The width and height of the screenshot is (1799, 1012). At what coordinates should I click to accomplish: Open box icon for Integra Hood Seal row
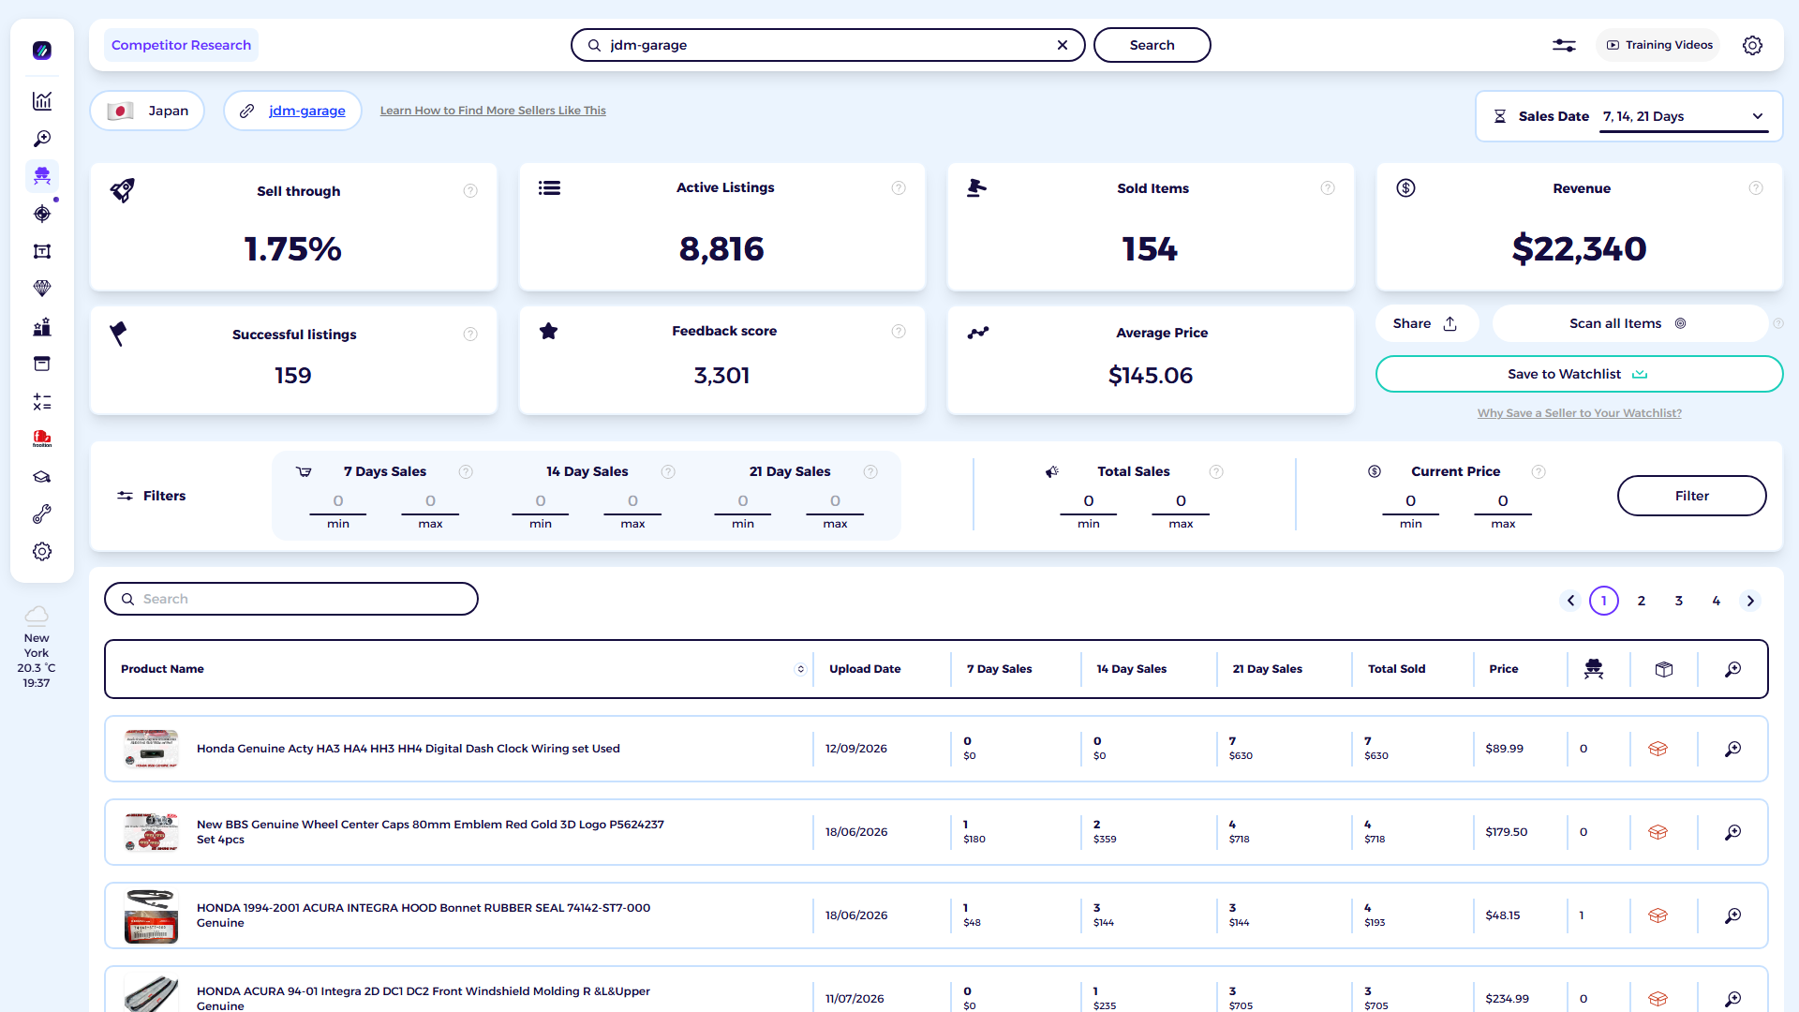pyautogui.click(x=1658, y=915)
